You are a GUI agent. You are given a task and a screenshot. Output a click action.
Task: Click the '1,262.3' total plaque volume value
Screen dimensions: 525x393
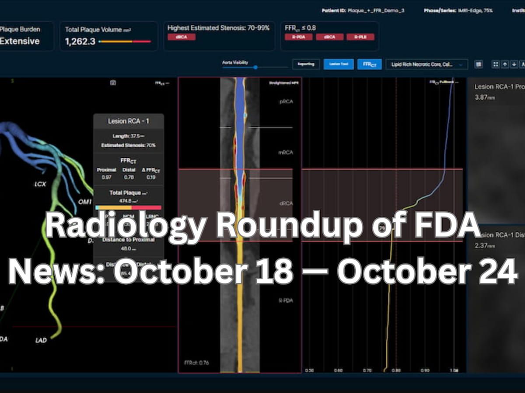click(x=80, y=42)
